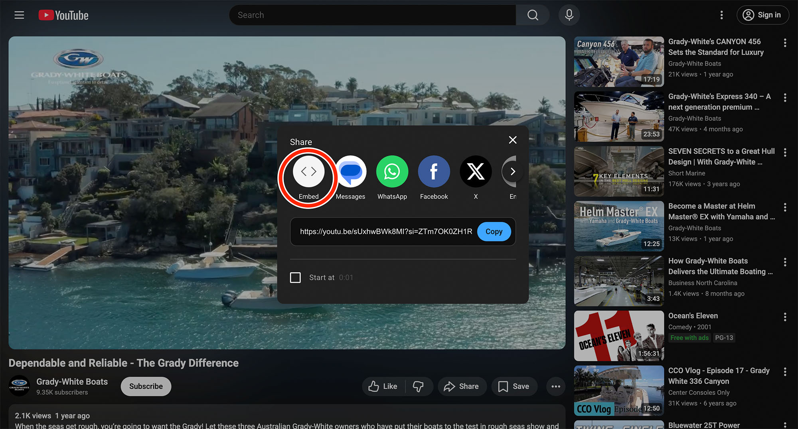Open options menu for Express 340 video
Image resolution: width=798 pixels, height=429 pixels.
point(785,97)
